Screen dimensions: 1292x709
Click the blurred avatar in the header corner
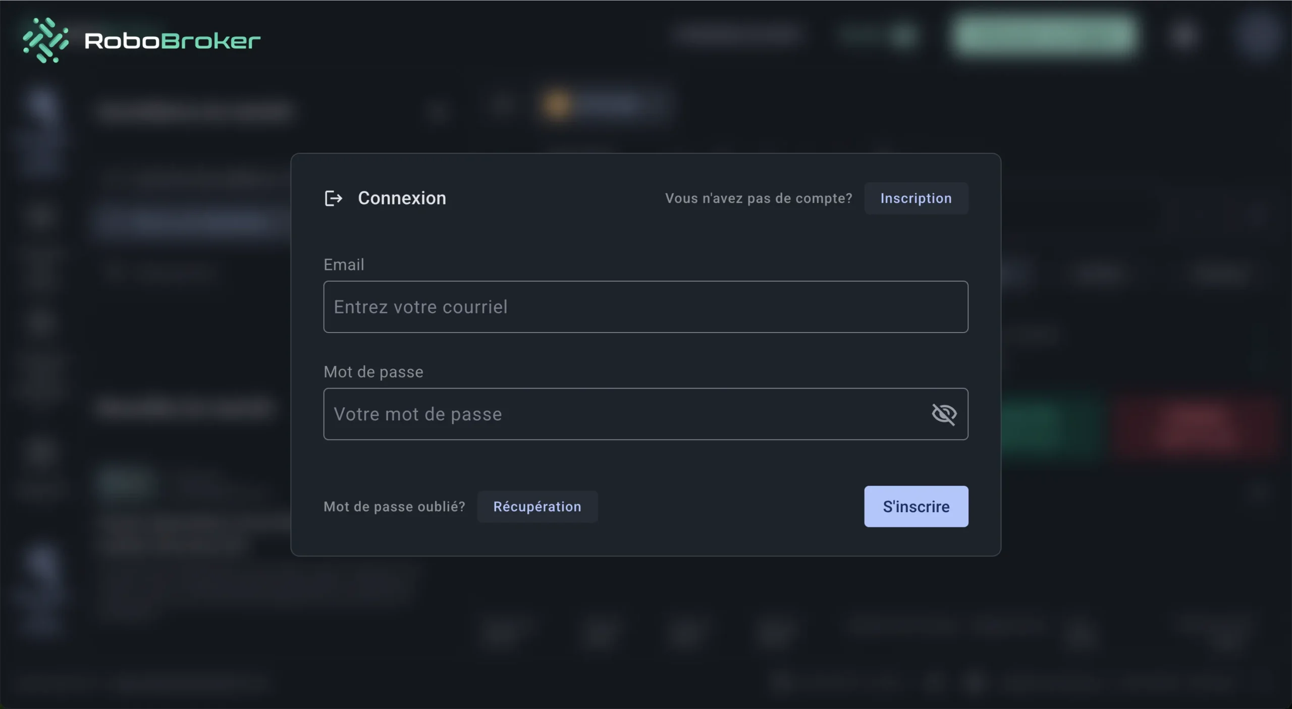pos(1257,35)
